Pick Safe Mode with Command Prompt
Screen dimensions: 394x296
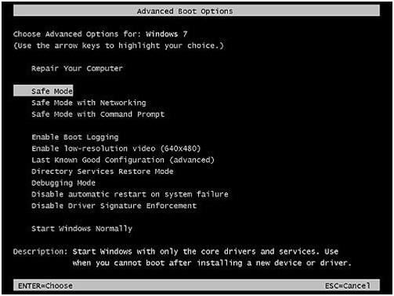pyautogui.click(x=98, y=114)
